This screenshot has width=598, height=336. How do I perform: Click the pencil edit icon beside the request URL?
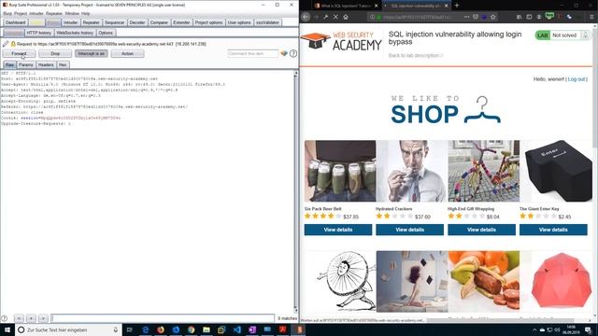[6, 44]
